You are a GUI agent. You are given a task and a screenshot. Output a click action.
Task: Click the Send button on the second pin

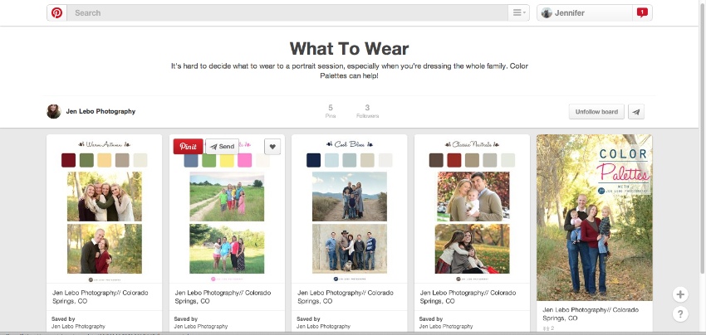click(x=222, y=147)
